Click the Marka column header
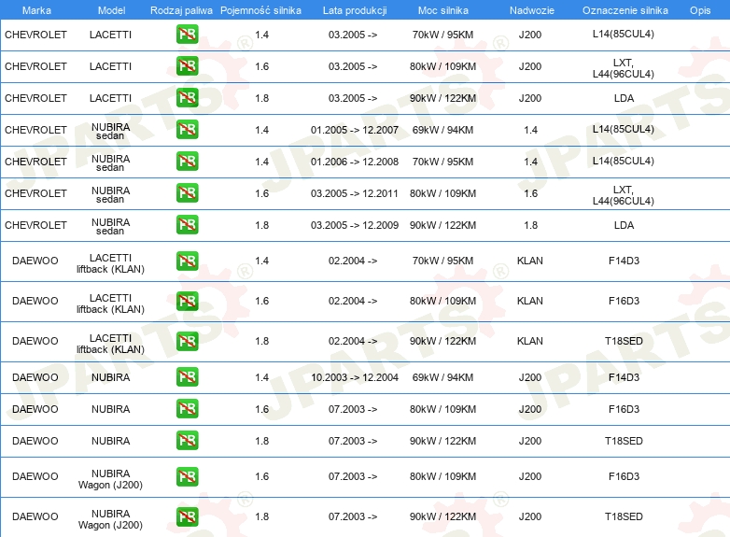This screenshot has width=730, height=537. pos(36,10)
